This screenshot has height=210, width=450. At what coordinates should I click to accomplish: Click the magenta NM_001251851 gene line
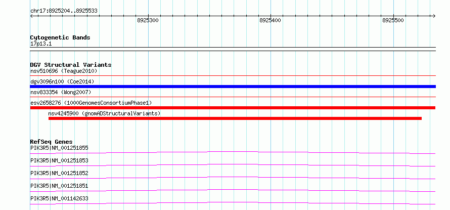tap(233, 190)
